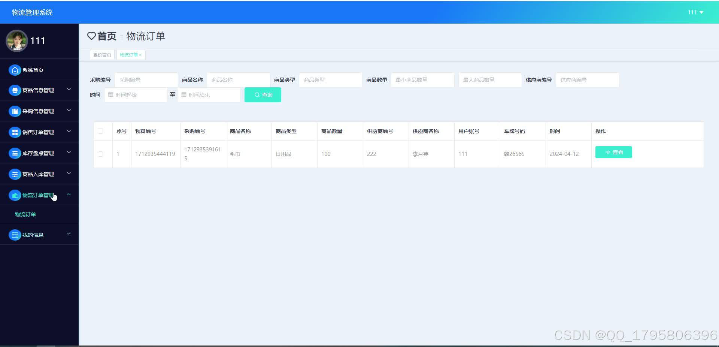Click the 查询 search button
The image size is (719, 347).
[x=263, y=95]
